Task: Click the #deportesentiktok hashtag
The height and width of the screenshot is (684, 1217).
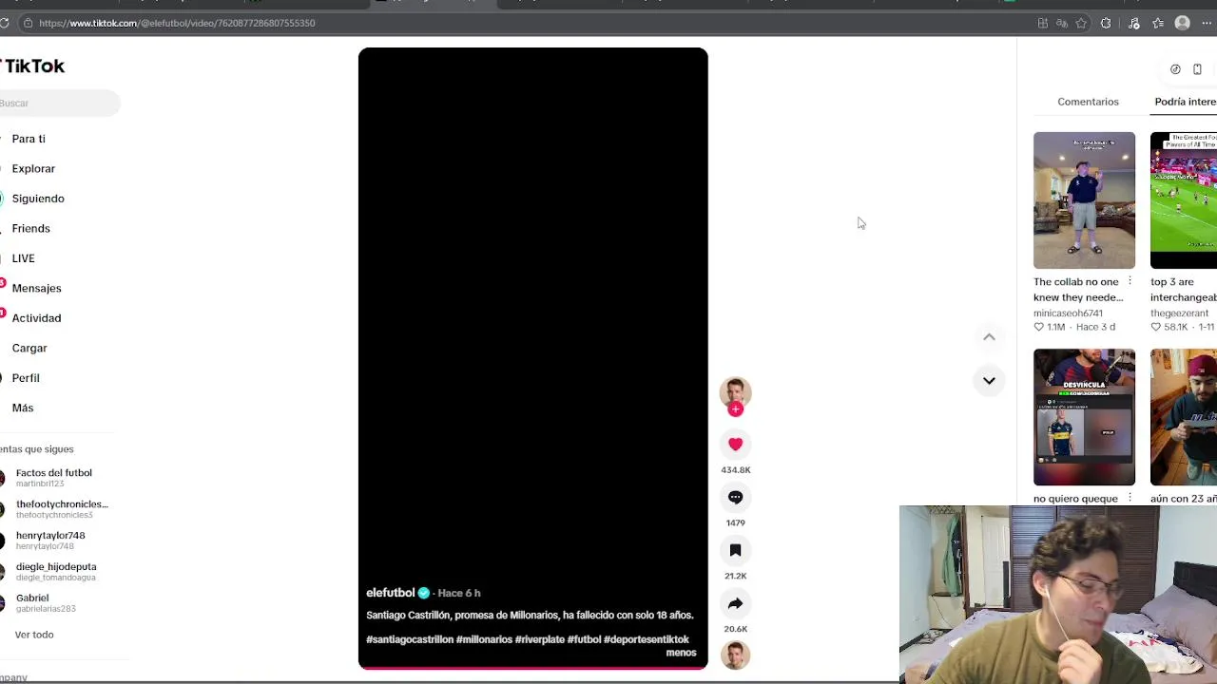Action: [647, 639]
